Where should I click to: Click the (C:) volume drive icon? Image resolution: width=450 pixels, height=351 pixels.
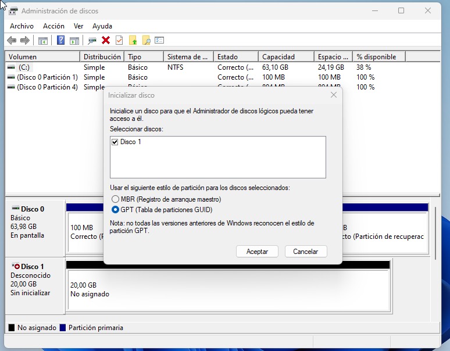tap(11, 67)
